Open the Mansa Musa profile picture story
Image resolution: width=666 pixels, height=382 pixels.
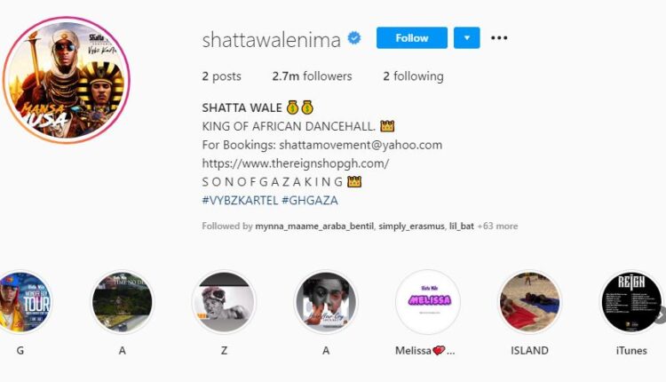pos(67,80)
